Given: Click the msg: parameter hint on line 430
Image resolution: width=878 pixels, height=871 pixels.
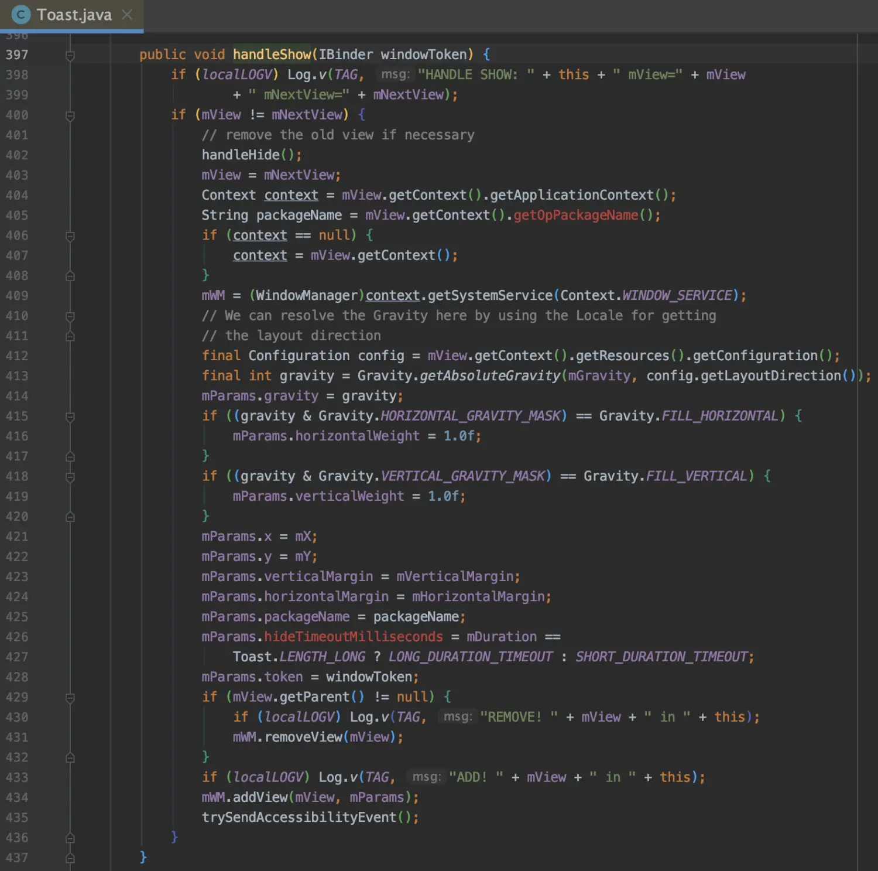Looking at the screenshot, I should click(458, 717).
